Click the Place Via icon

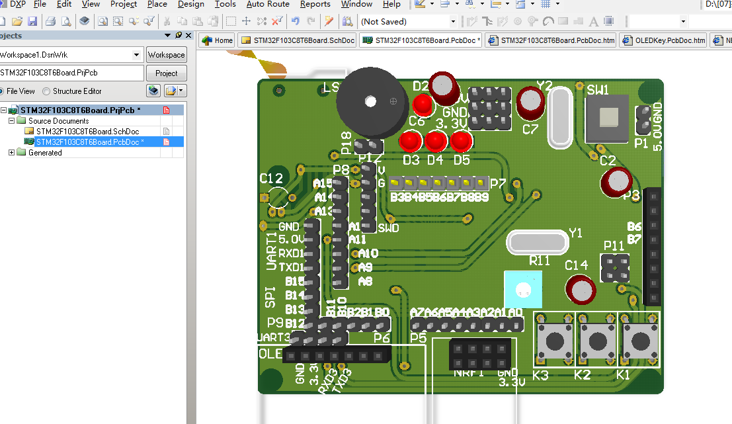click(533, 21)
